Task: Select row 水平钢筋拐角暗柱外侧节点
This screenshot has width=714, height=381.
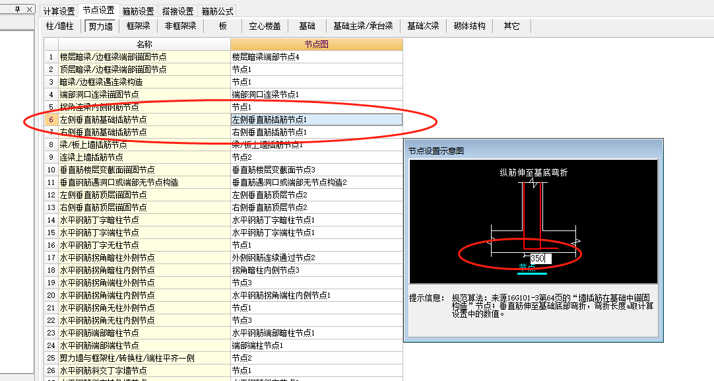Action: [145, 258]
